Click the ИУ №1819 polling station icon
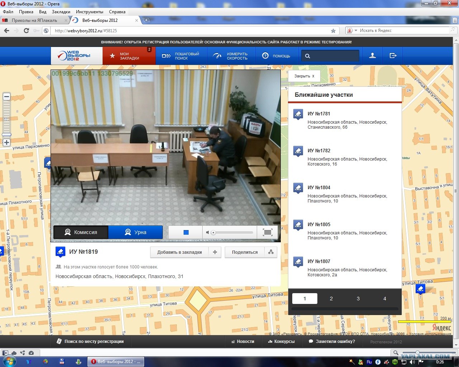 [60, 252]
